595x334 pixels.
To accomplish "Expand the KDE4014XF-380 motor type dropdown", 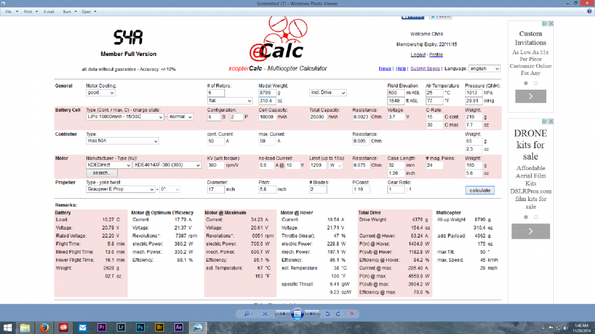I will (x=167, y=165).
